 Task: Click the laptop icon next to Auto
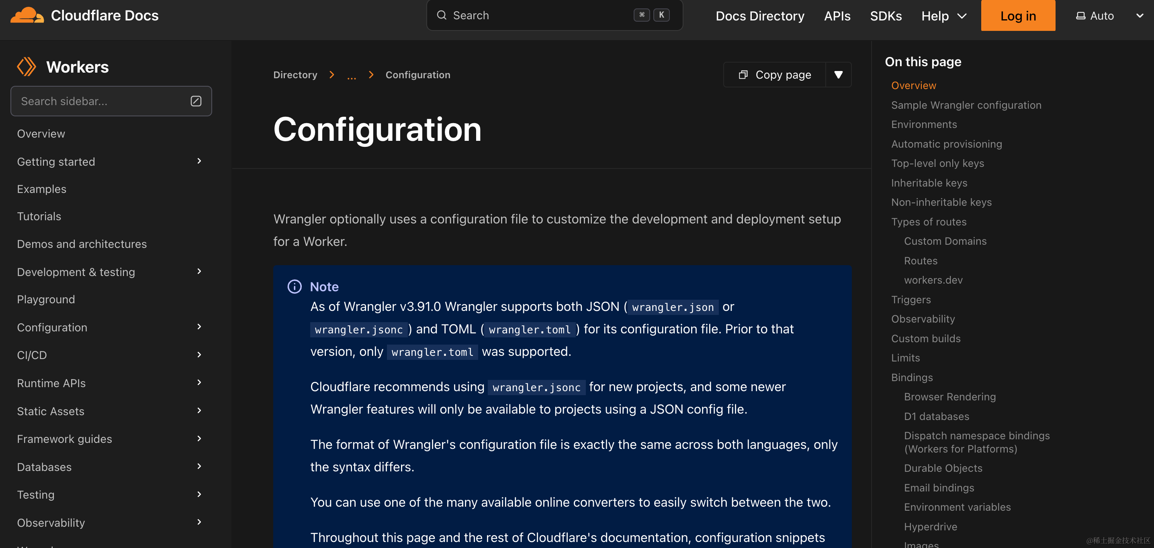coord(1080,16)
